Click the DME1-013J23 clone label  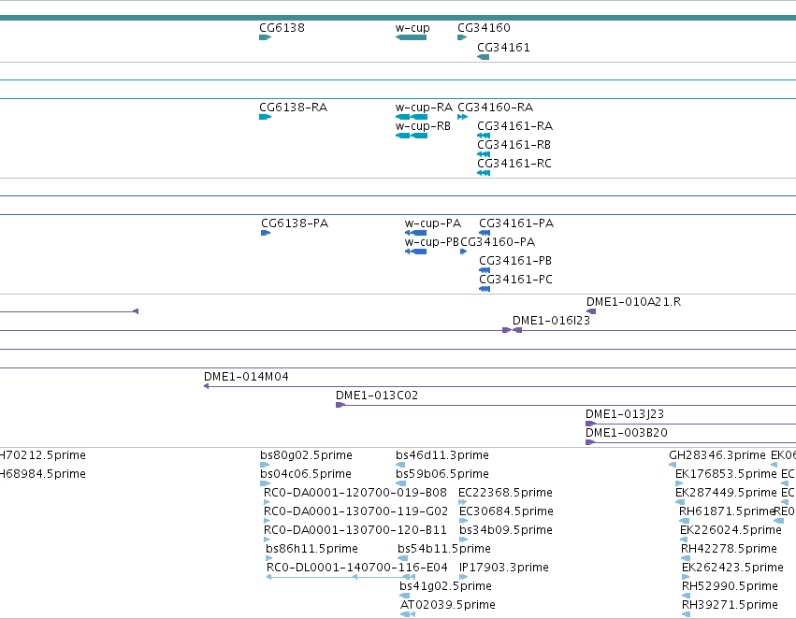[x=625, y=414]
